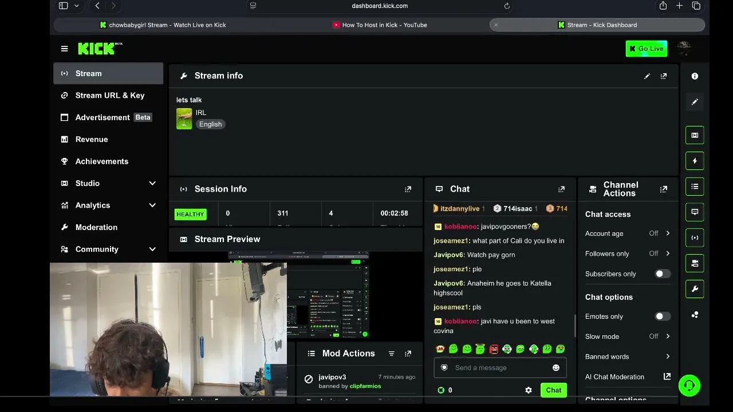This screenshot has height=412, width=733.
Task: Open Achievements in sidebar
Action: point(108,161)
